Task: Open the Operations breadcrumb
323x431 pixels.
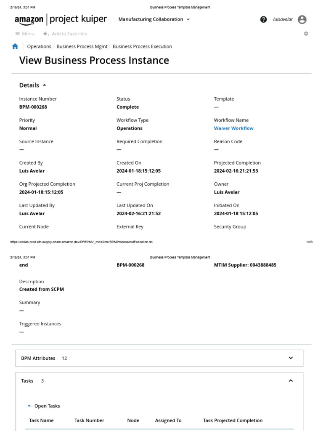Action: tap(39, 46)
